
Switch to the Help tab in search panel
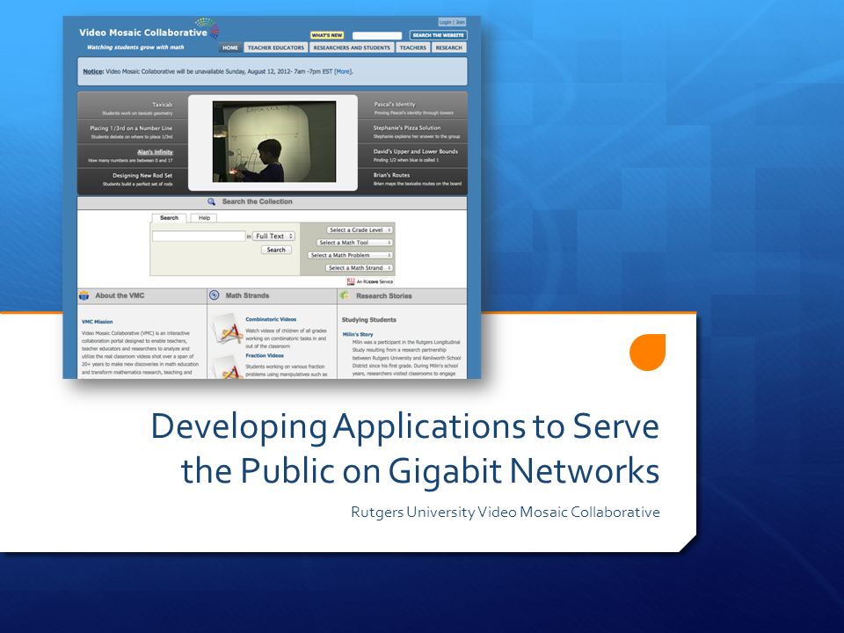click(204, 218)
